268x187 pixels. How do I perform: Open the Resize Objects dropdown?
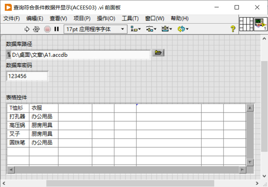(167, 29)
